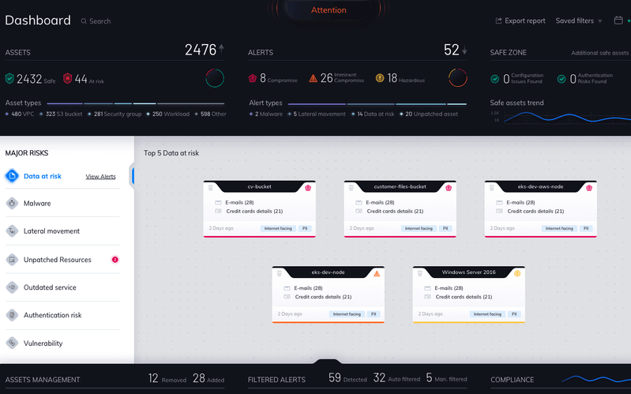
Task: Collapse the Major Risks sidebar handle
Action: pyautogui.click(x=133, y=176)
